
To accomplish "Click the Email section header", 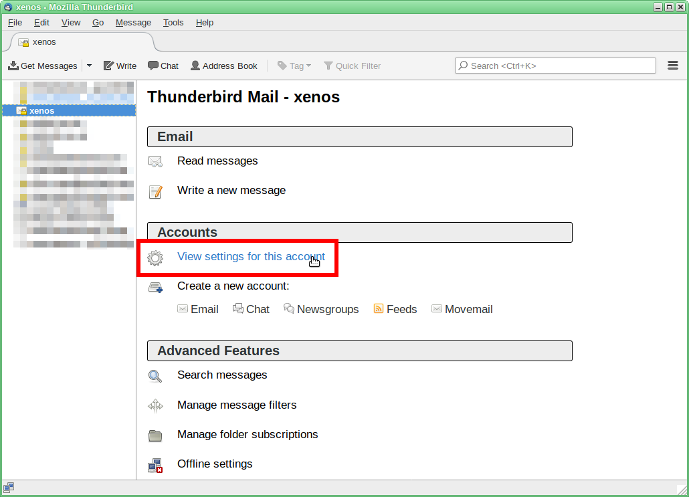I will click(x=359, y=136).
